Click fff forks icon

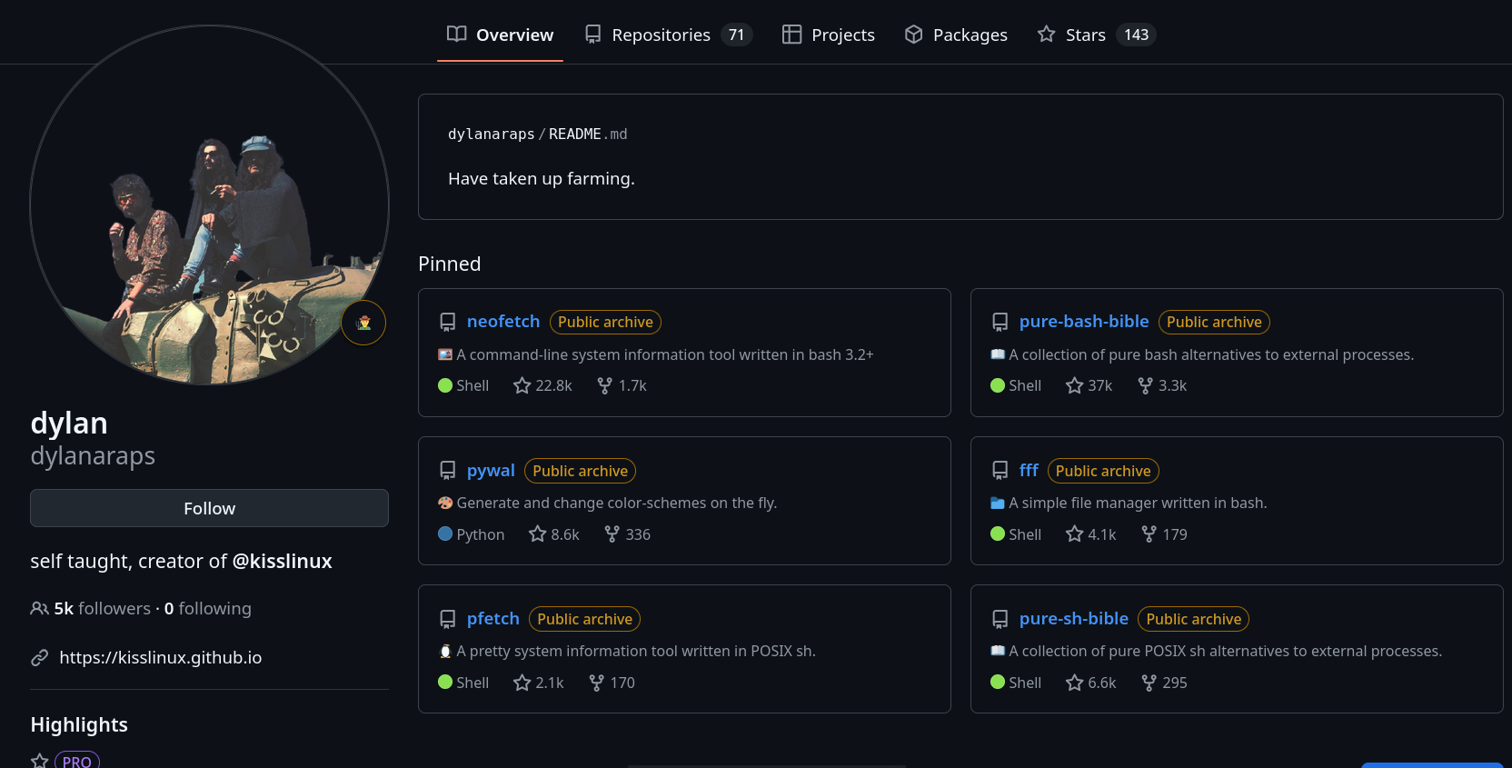point(1149,534)
